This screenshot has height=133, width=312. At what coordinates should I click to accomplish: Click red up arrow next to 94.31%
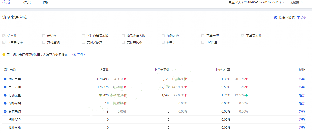[125, 79]
